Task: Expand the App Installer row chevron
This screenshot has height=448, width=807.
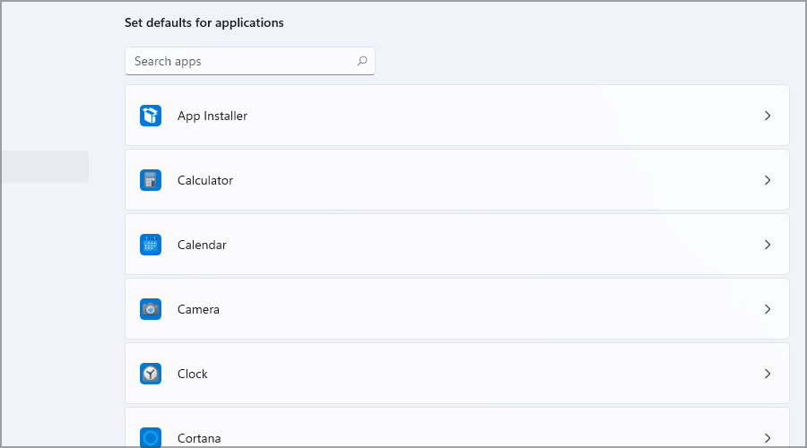Action: click(768, 116)
